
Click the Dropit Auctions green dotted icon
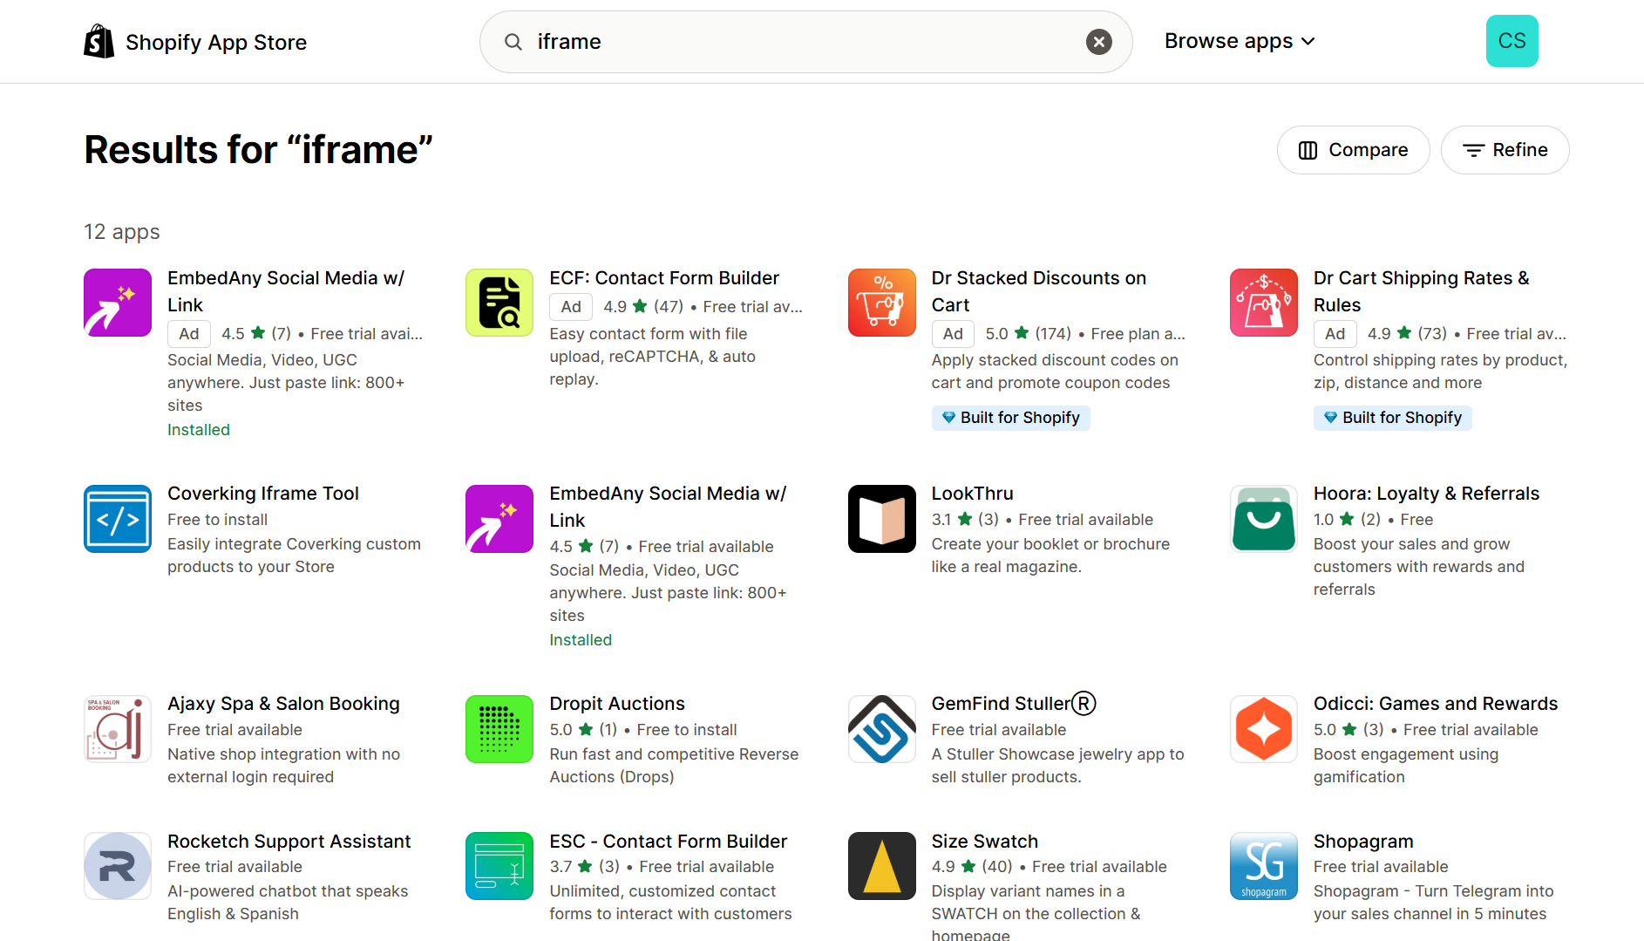pyautogui.click(x=499, y=729)
